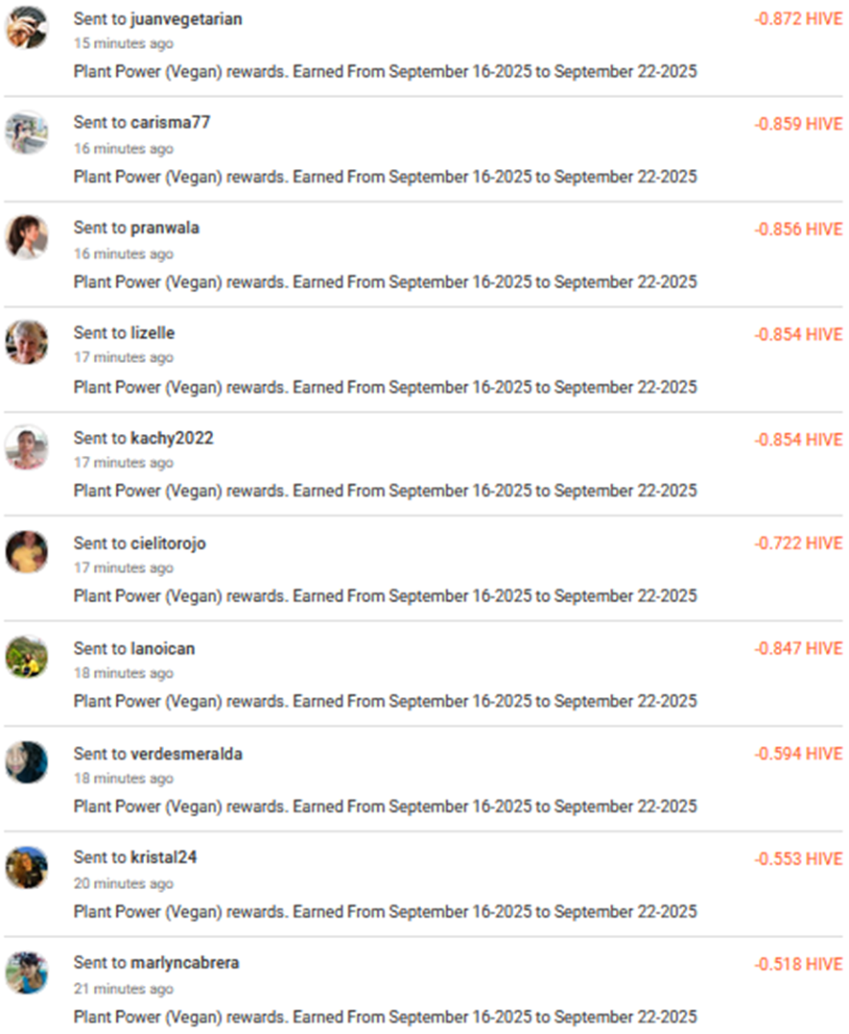Click kachy2022's profile avatar

pyautogui.click(x=26, y=446)
